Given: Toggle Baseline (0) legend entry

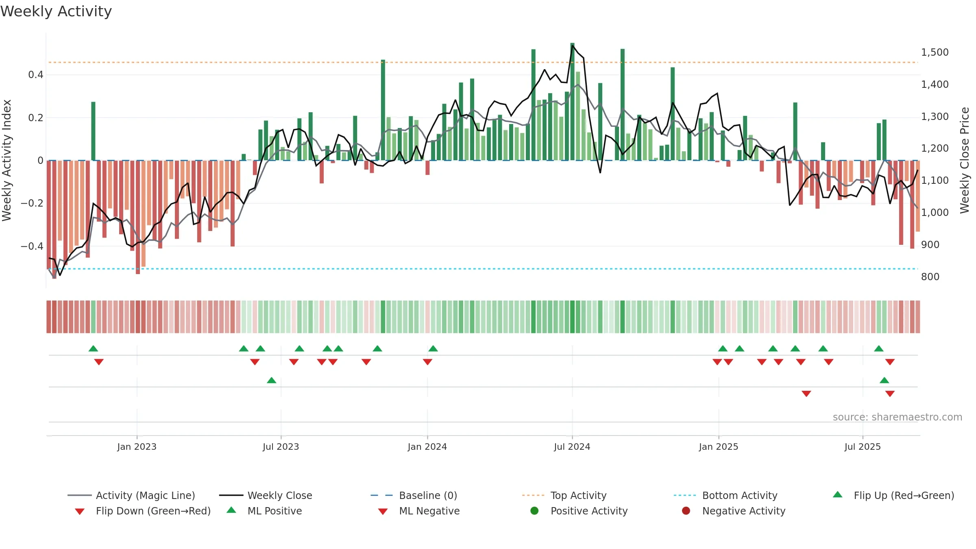Looking at the screenshot, I should pos(414,495).
